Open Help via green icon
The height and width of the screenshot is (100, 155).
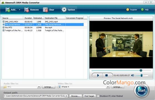pyautogui.click(x=142, y=10)
